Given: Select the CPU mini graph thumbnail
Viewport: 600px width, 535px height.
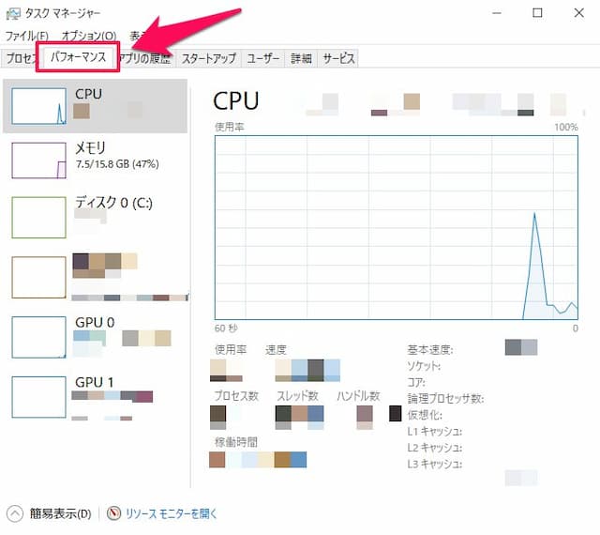Looking at the screenshot, I should point(38,106).
